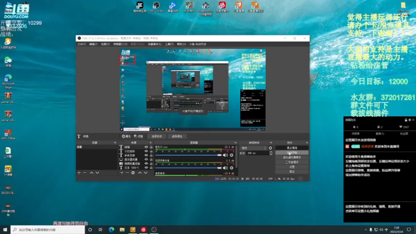Open the Windows Start menu
The image size is (416, 234).
tap(5, 229)
